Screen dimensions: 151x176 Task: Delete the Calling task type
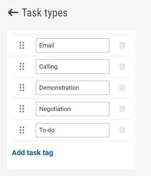click(122, 66)
